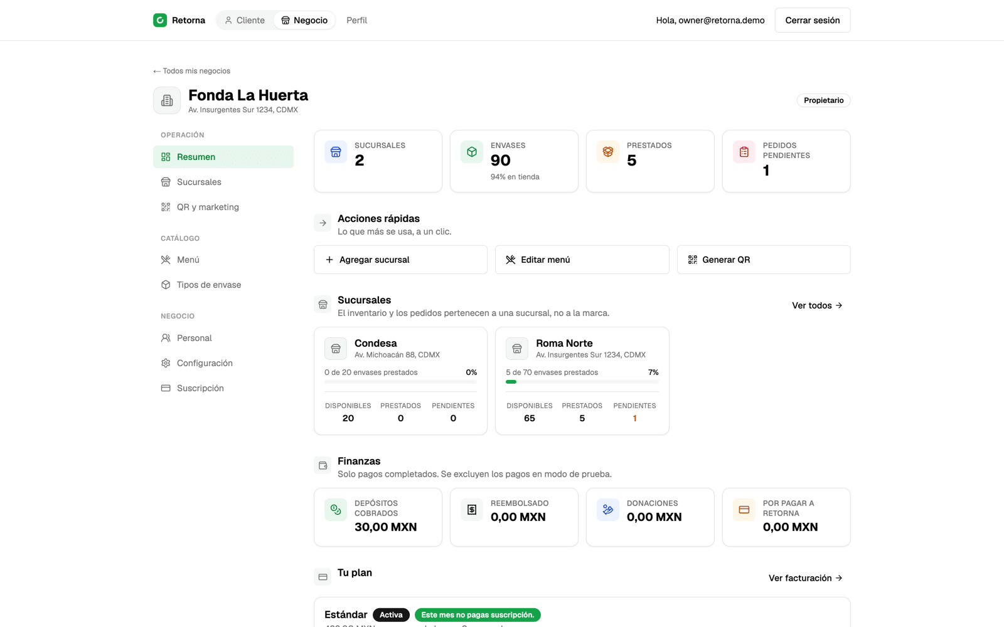Click Roma Norte loaned containers progress bar
1004x627 pixels.
(582, 382)
